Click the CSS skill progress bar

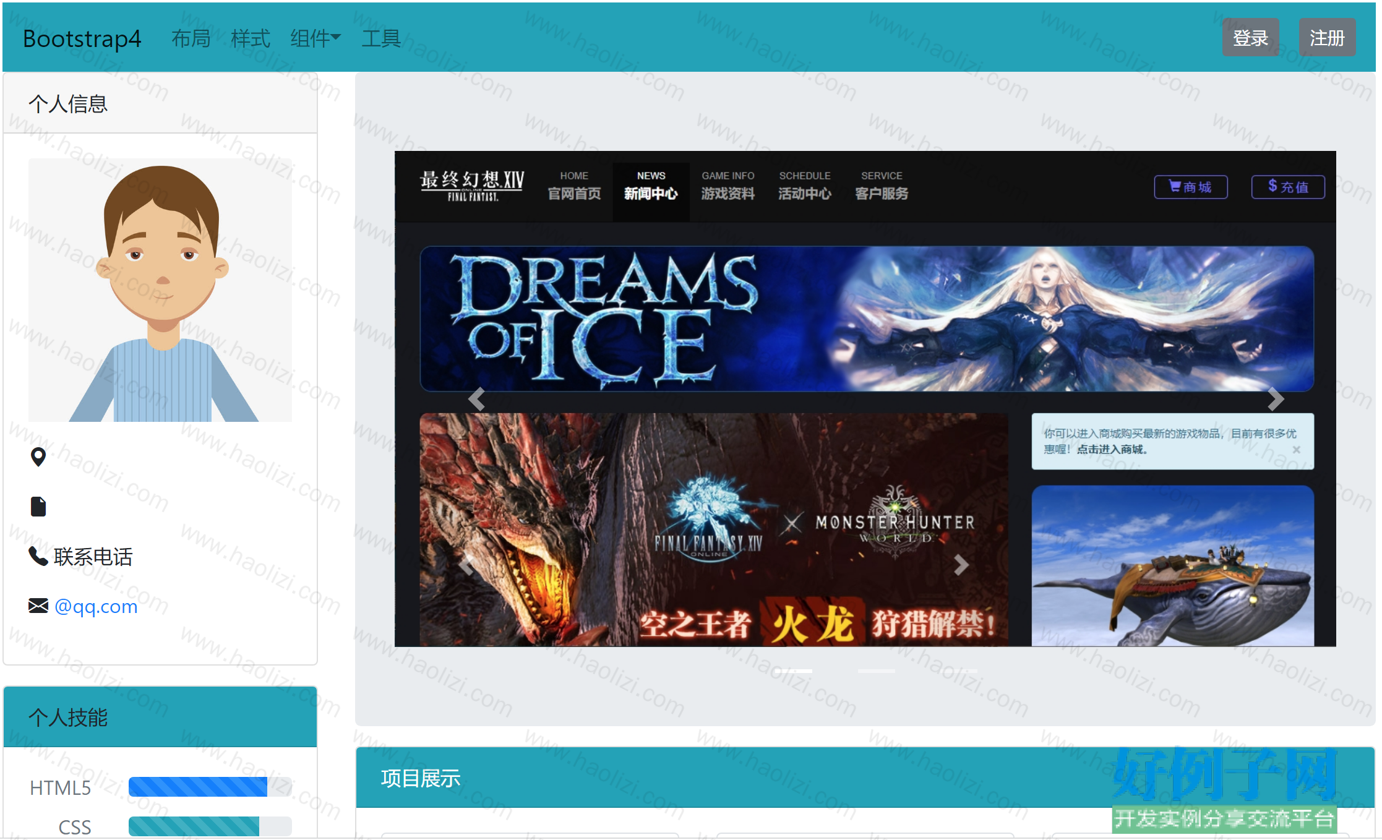(x=210, y=826)
